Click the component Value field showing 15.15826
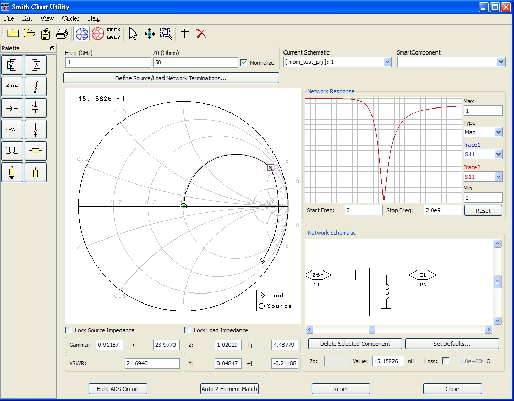The image size is (514, 401). pos(388,361)
